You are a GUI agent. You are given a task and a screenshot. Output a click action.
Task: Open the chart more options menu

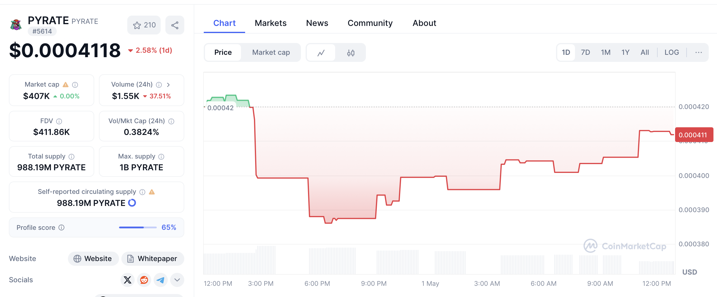pyautogui.click(x=698, y=52)
